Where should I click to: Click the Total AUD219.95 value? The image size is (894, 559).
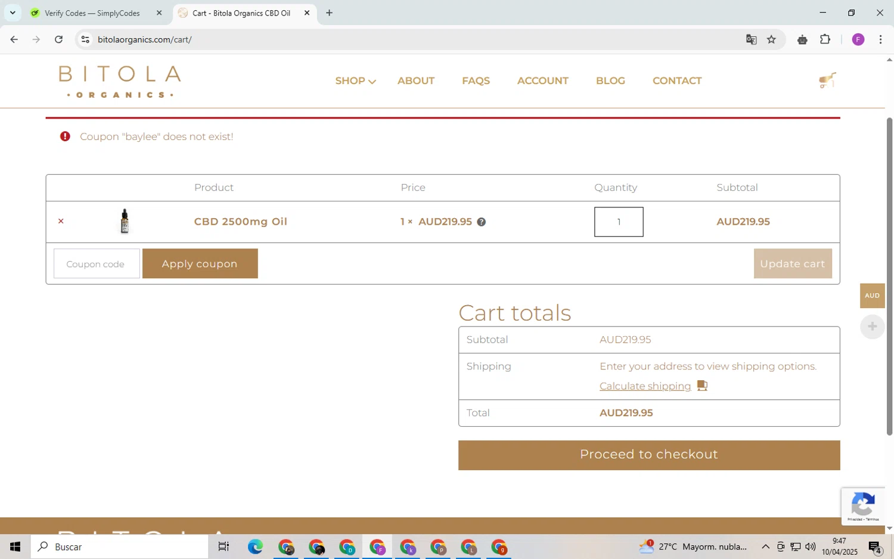pos(626,413)
